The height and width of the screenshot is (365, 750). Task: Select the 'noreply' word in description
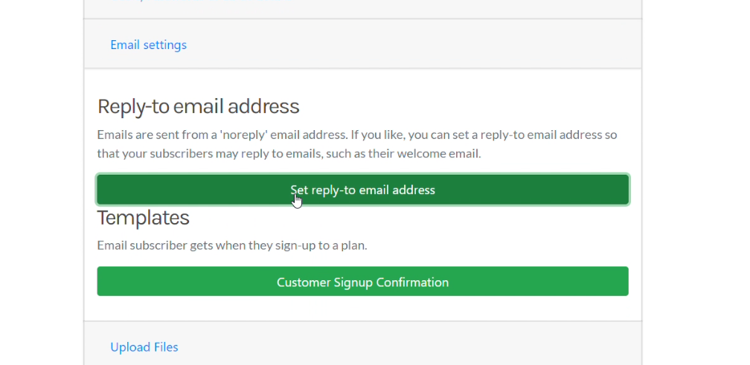coord(243,135)
